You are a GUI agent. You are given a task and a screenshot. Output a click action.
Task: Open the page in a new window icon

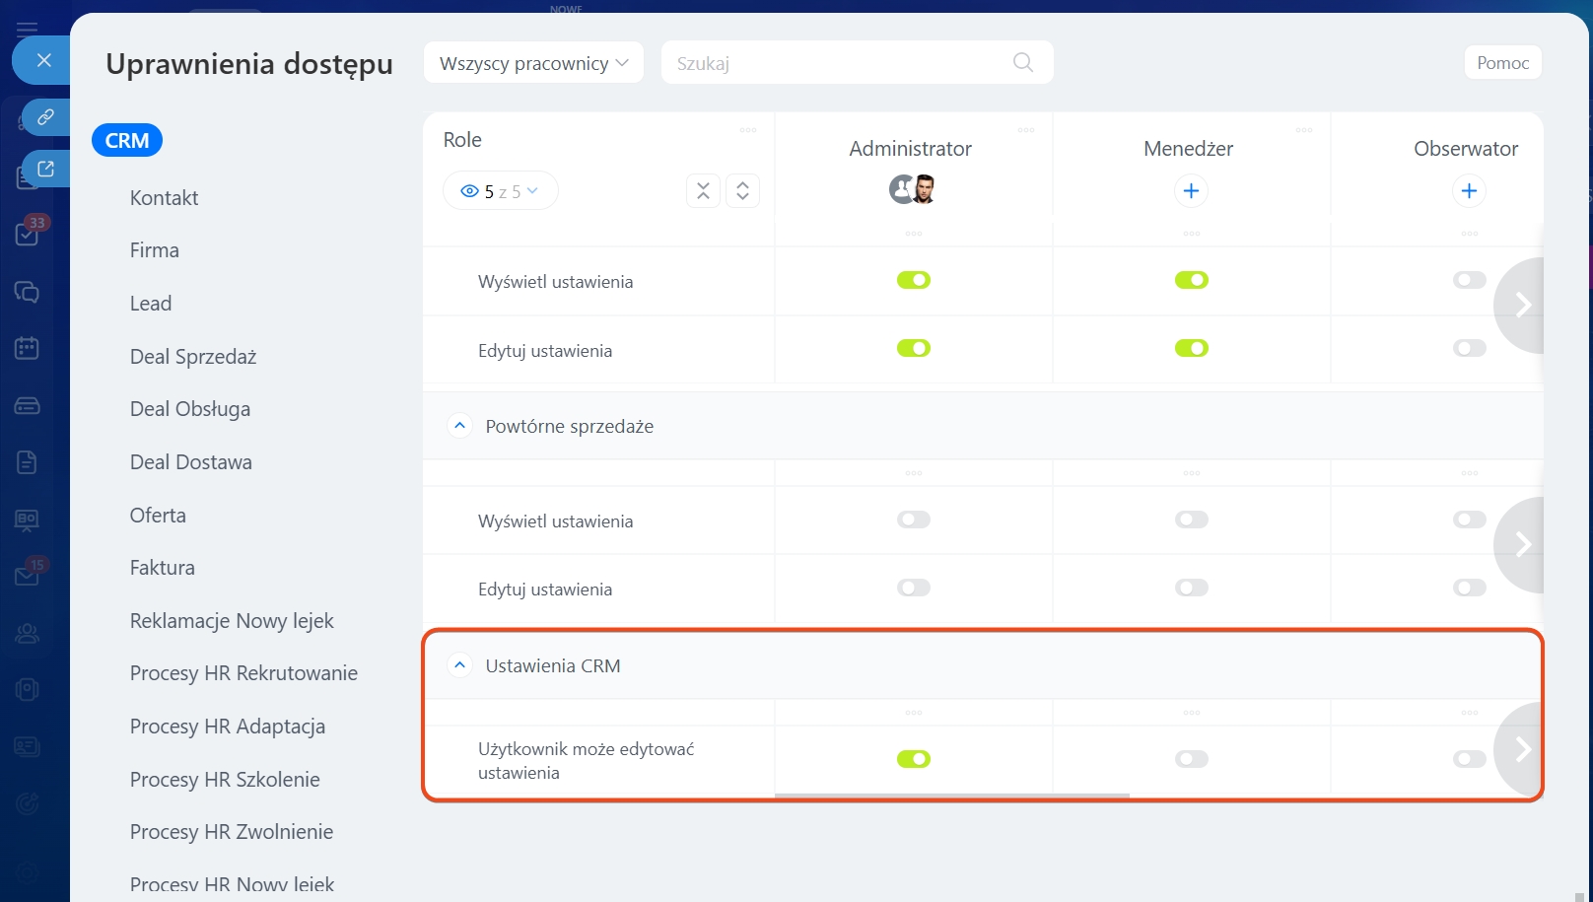coord(45,170)
